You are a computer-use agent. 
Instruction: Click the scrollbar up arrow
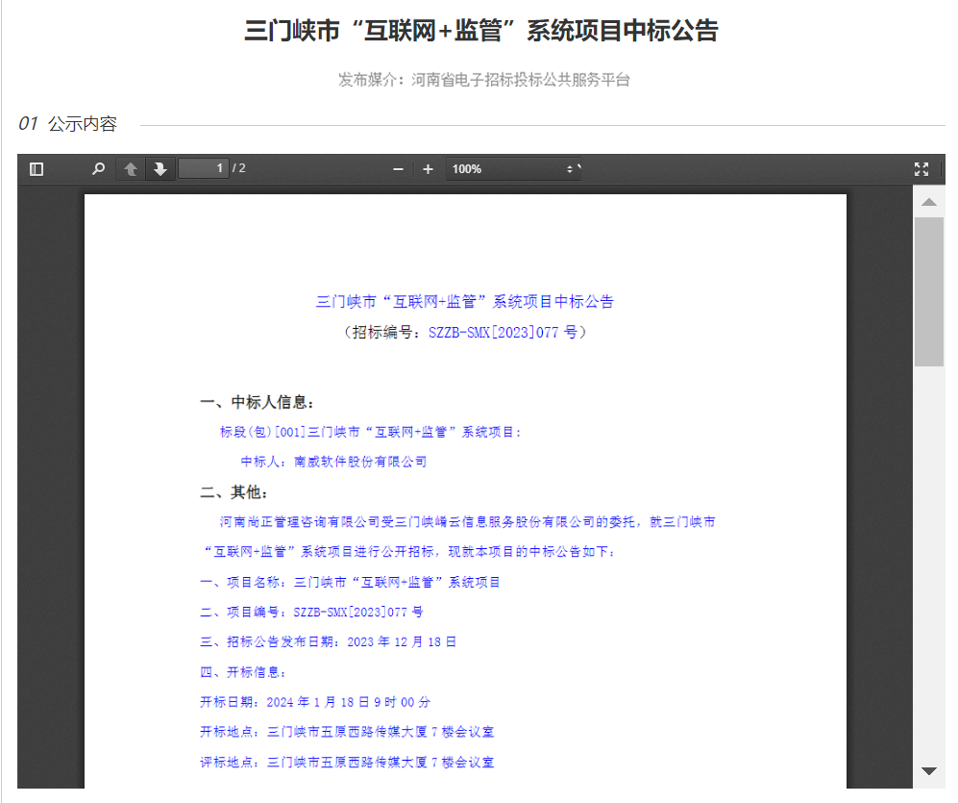click(x=928, y=202)
